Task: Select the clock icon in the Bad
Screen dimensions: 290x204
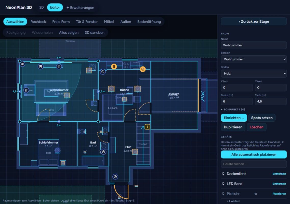Action: [x=103, y=152]
